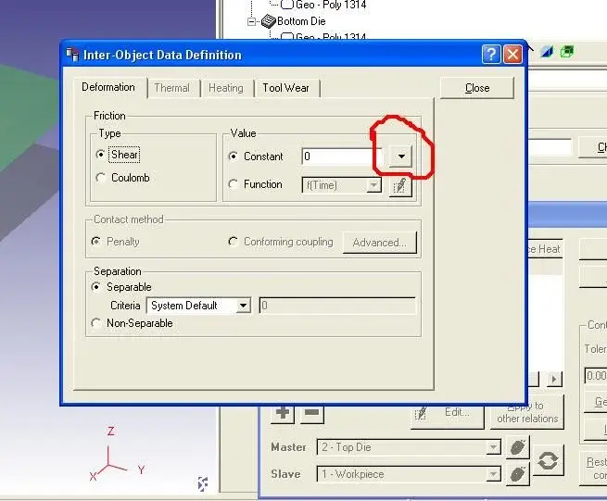Open dialog help question mark button
Image resolution: width=607 pixels, height=501 pixels.
(x=491, y=54)
